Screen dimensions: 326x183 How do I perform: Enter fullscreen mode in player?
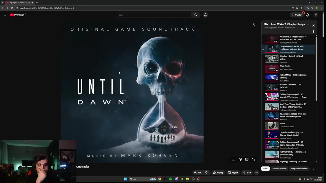(x=254, y=159)
